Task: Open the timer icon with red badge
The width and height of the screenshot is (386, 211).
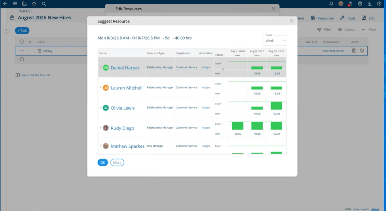Action: click(x=350, y=4)
